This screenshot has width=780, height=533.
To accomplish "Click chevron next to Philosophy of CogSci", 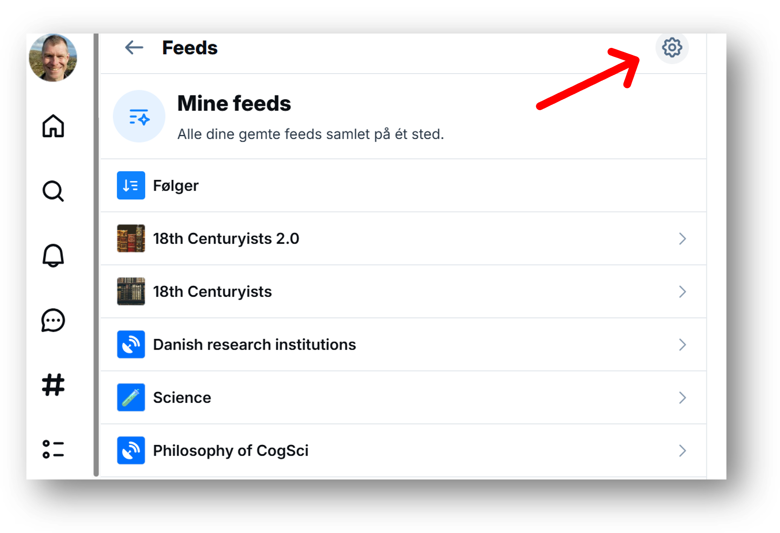I will (x=682, y=450).
